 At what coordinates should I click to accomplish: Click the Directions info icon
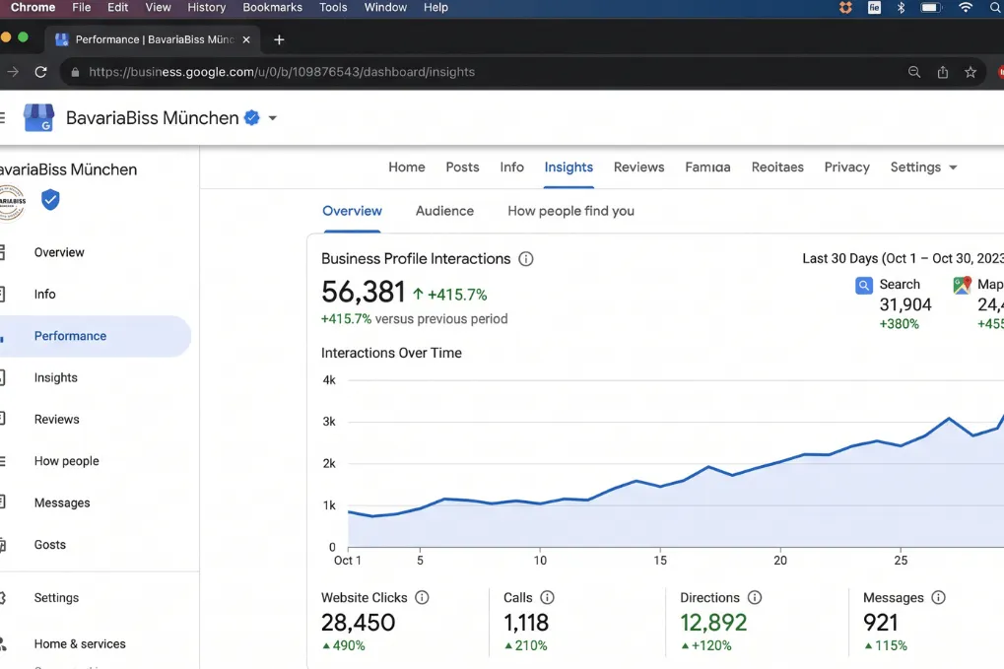[x=754, y=598]
